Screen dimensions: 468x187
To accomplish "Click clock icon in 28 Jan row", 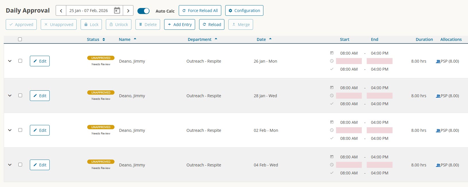I will pyautogui.click(x=332, y=96).
